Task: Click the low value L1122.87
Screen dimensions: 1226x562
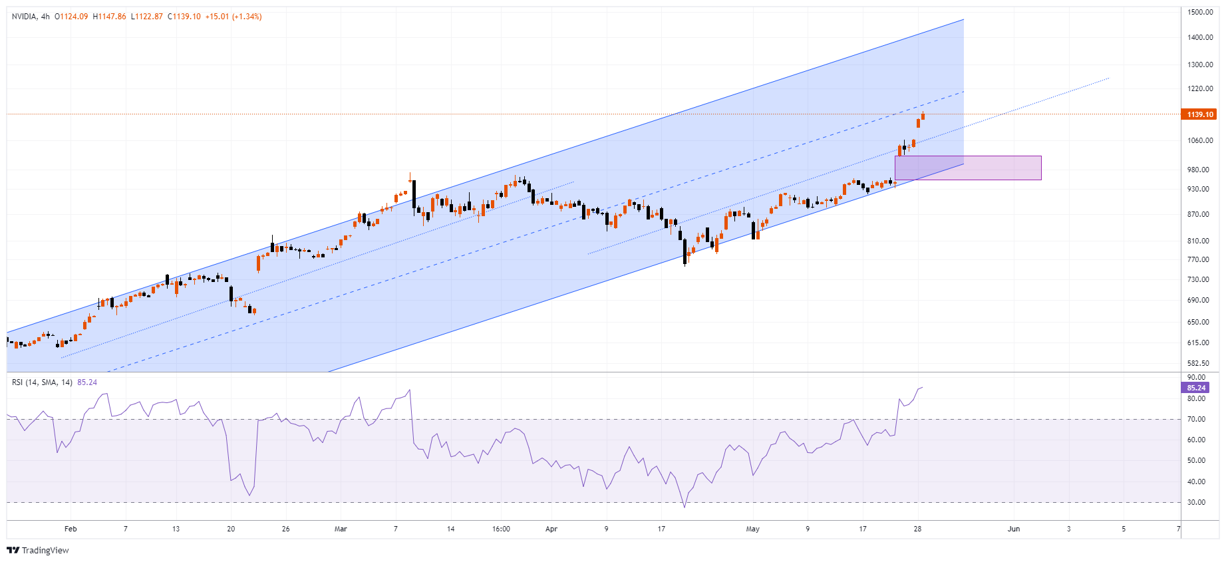Action: (x=147, y=17)
